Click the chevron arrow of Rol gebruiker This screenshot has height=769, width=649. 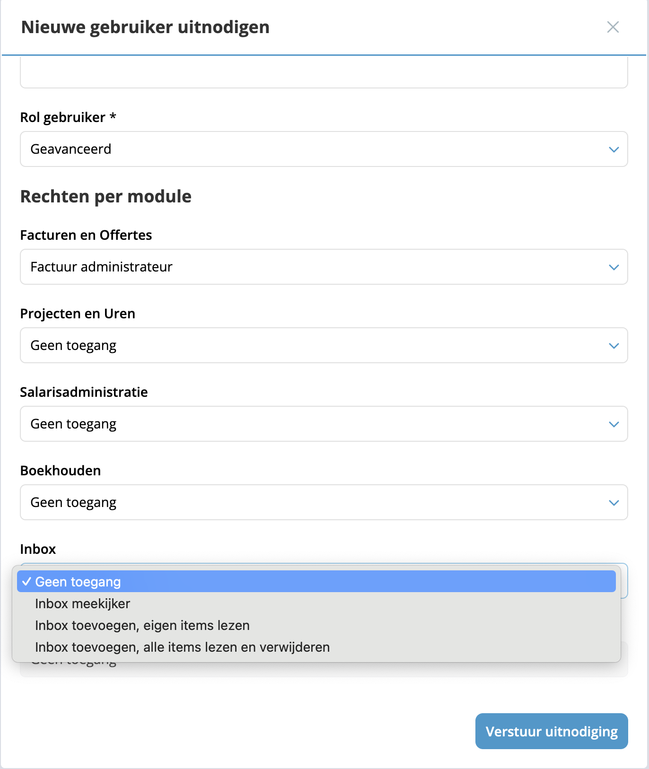coord(614,149)
